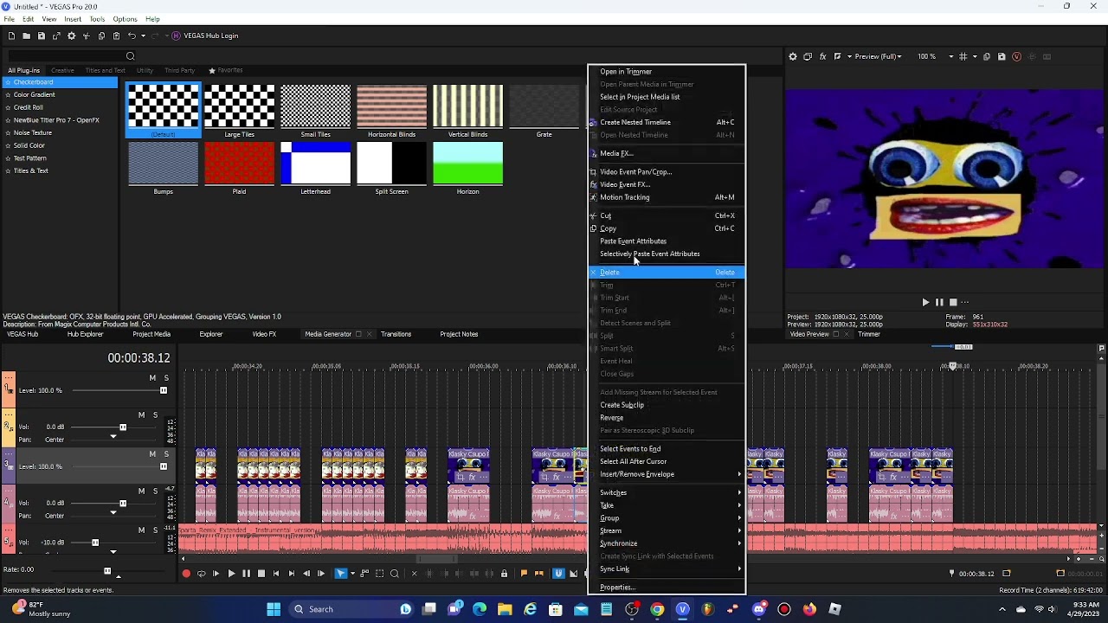
Task: Adjust the Rate slider handle
Action: click(107, 571)
